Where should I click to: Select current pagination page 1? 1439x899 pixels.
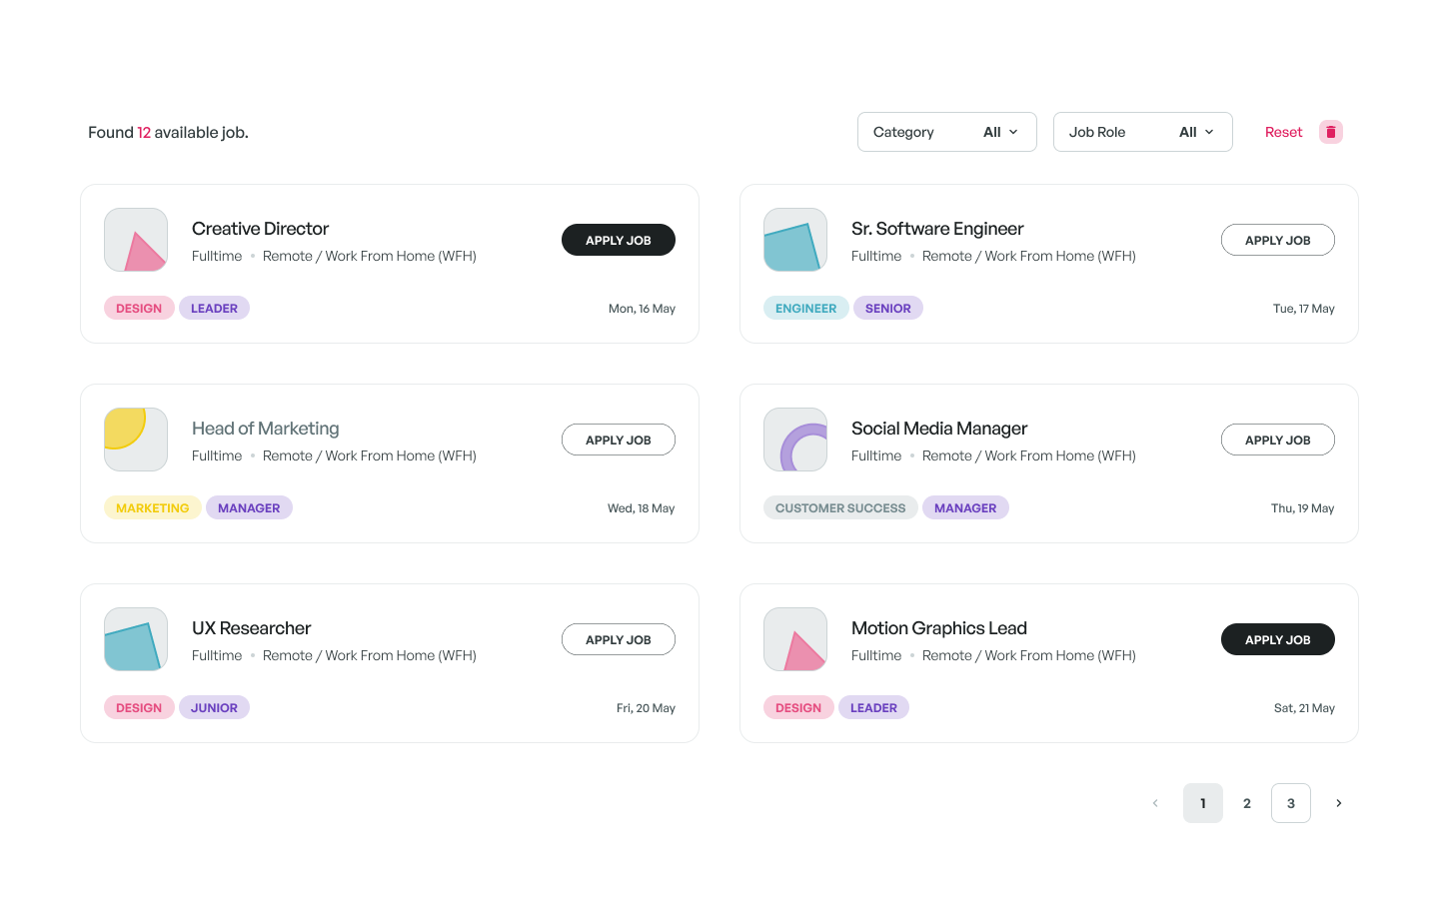pos(1203,803)
